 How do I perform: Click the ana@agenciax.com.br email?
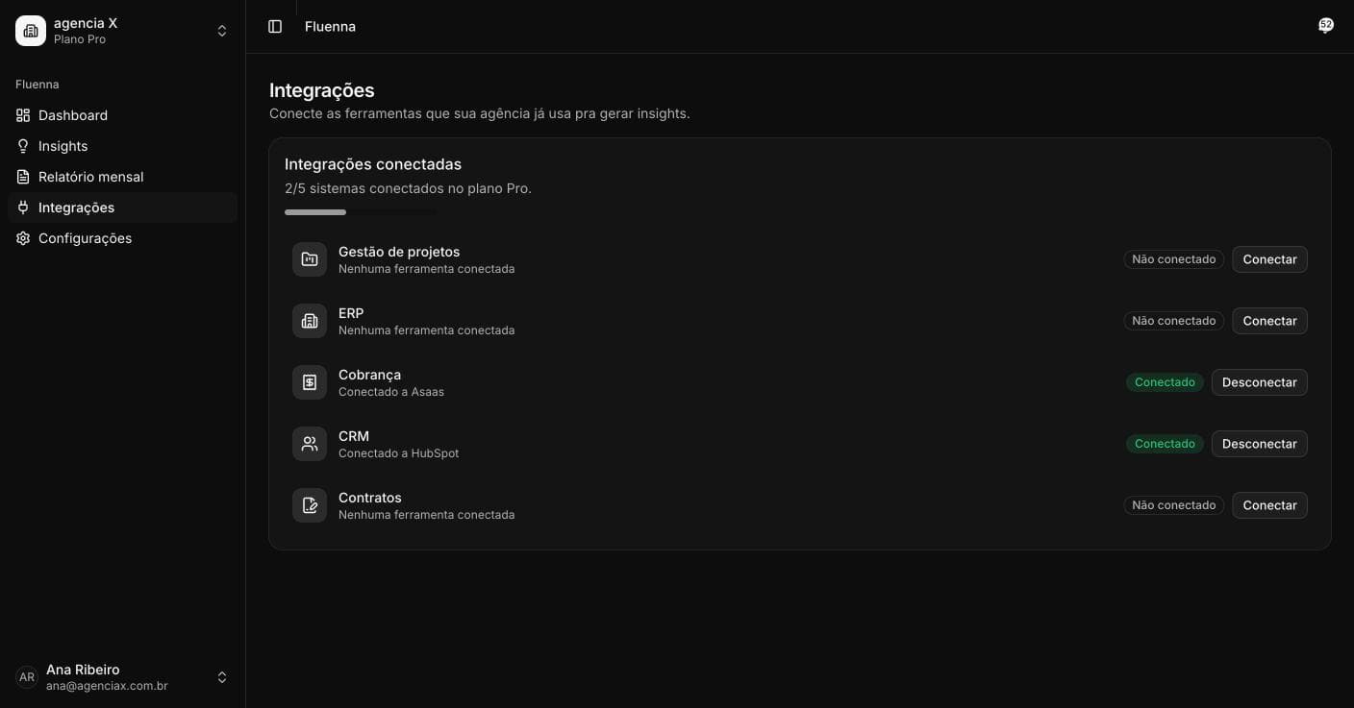(107, 686)
